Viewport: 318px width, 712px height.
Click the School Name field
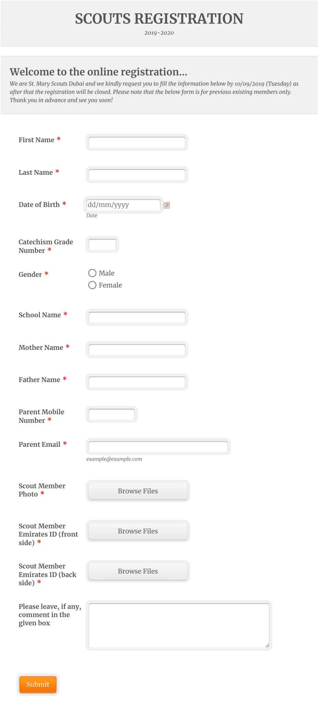(x=137, y=317)
